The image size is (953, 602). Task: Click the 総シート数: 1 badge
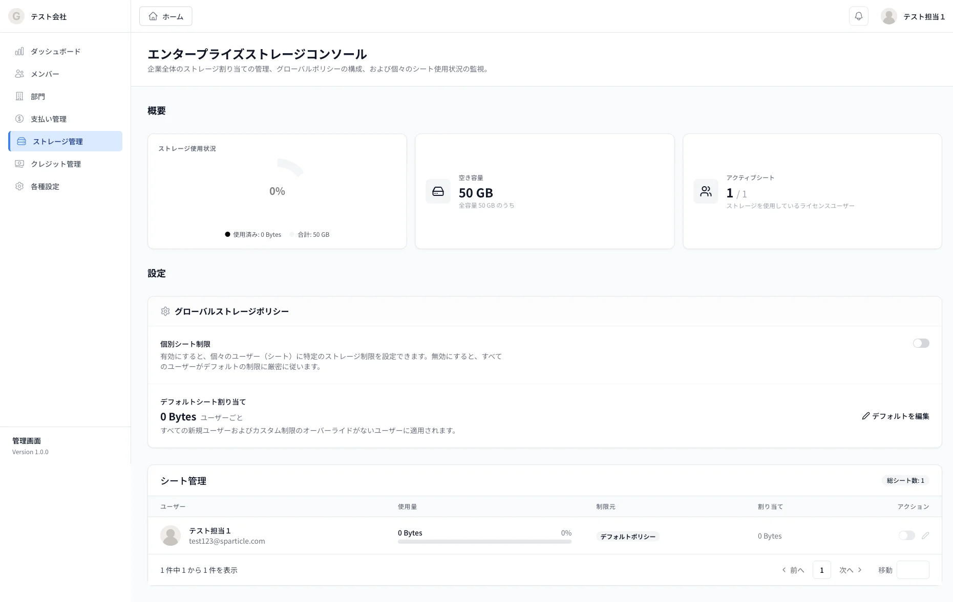pos(905,480)
